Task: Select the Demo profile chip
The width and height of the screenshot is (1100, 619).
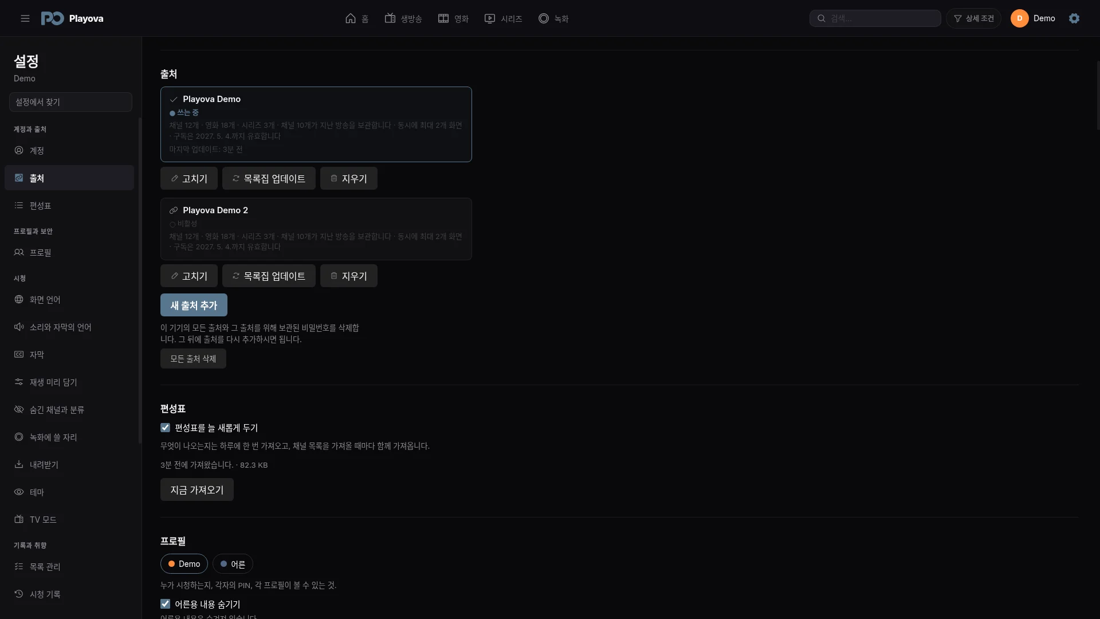Action: (x=184, y=564)
